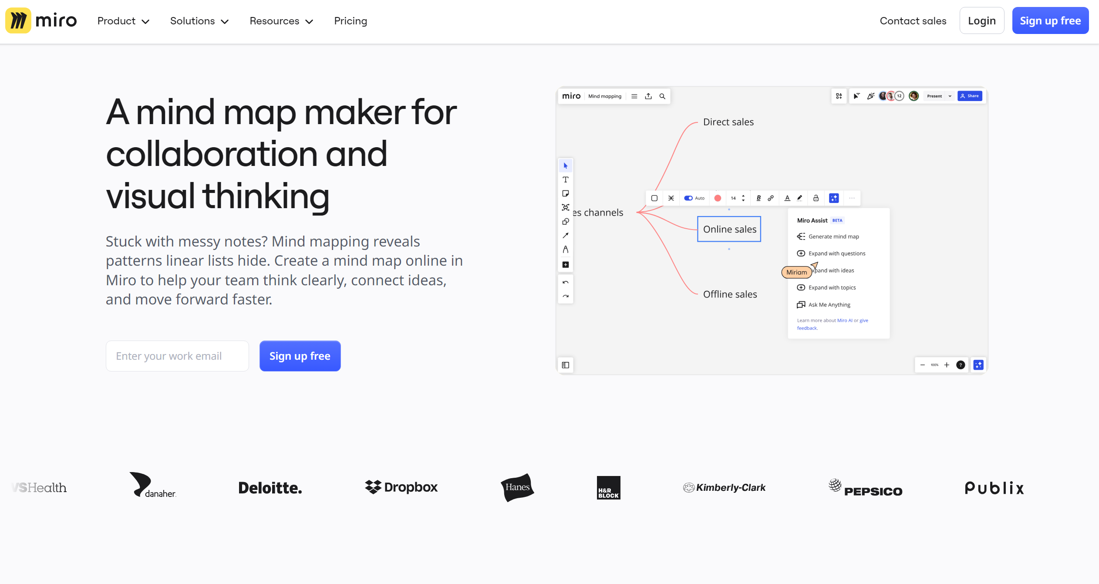Select the connection line arrow tool
Viewport: 1099px width, 584px height.
click(565, 236)
